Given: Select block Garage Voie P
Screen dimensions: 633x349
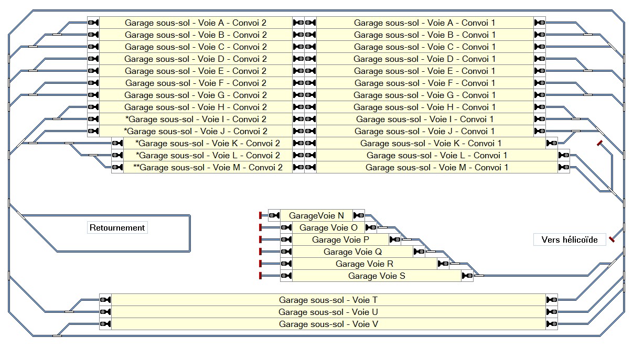Looking at the screenshot, I should (341, 239).
